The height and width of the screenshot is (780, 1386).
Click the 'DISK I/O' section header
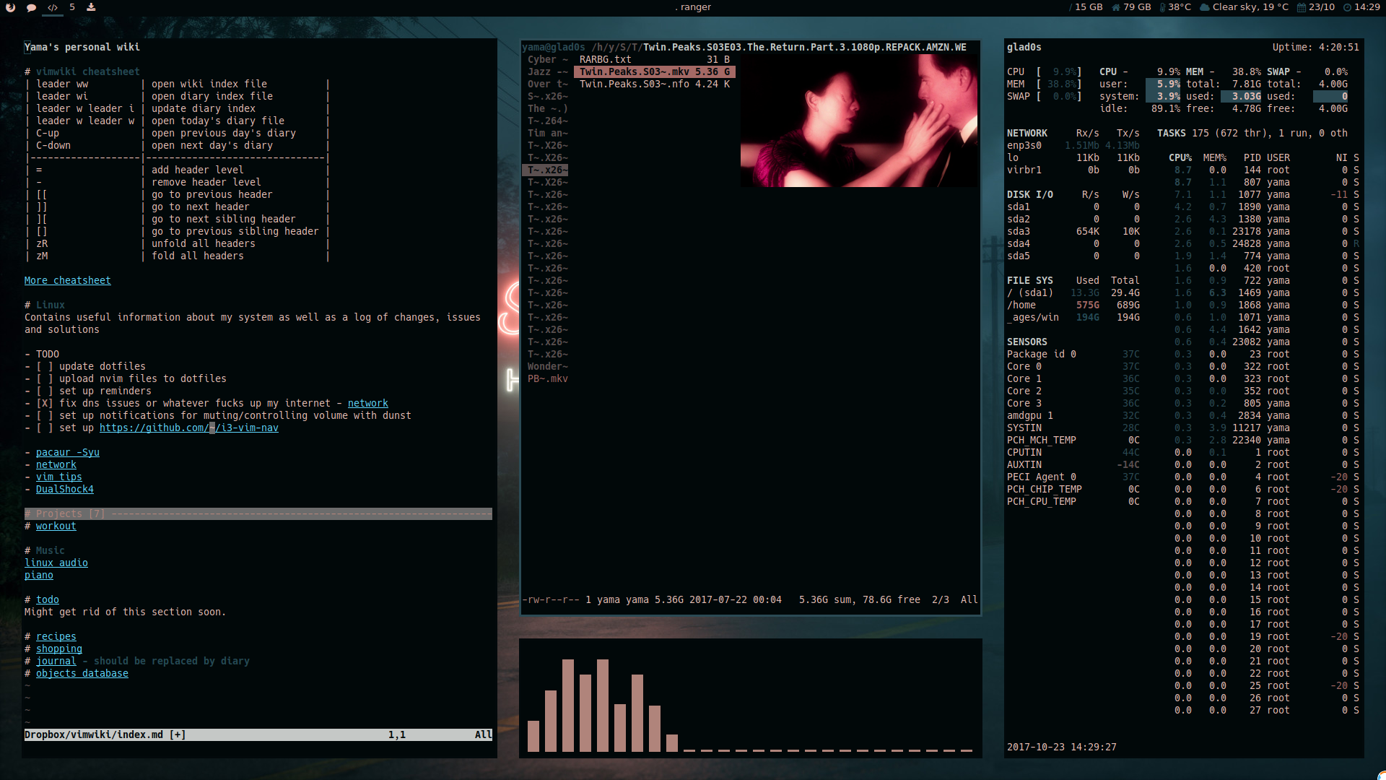point(1030,194)
